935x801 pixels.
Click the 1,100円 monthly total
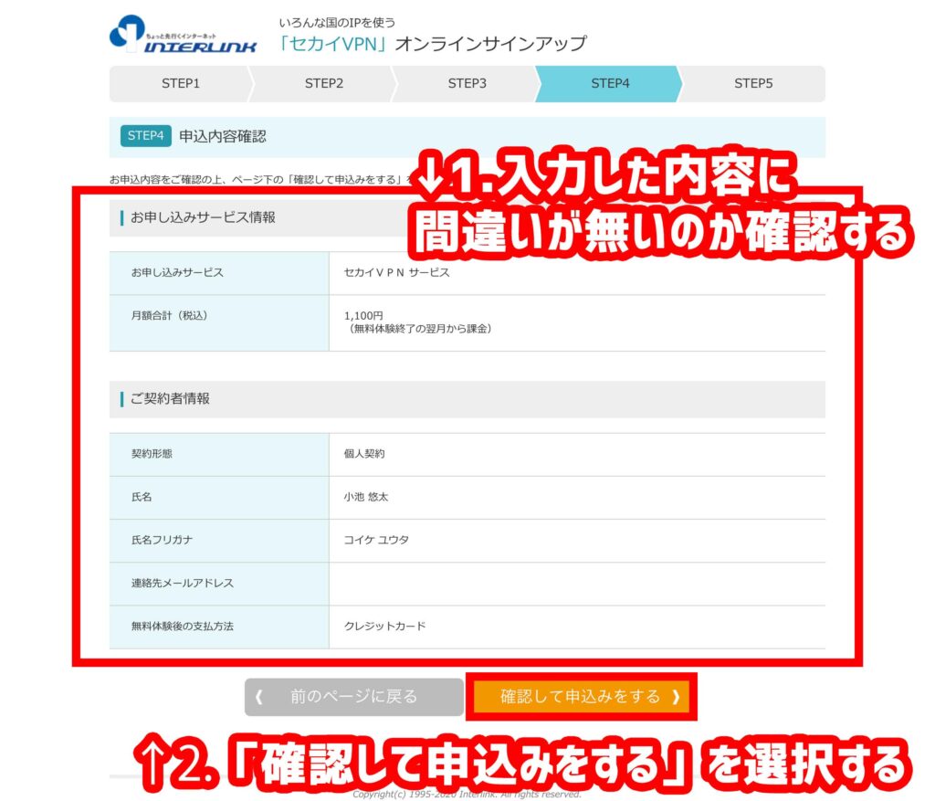coord(357,315)
